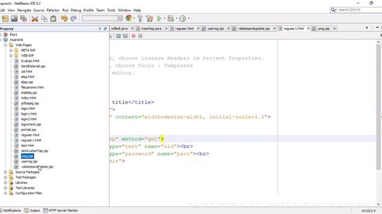Click the Undo arrow icon
The image size is (382, 214).
tap(64, 18)
